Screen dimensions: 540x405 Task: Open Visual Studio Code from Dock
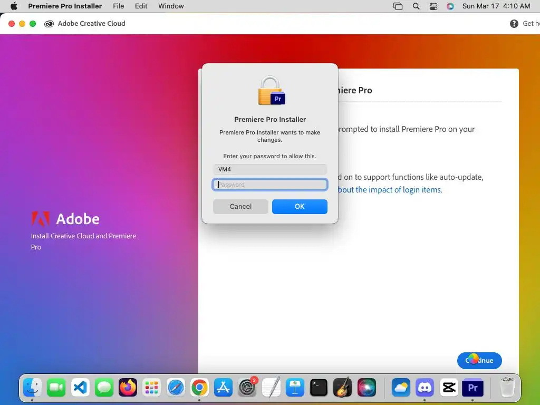80,388
